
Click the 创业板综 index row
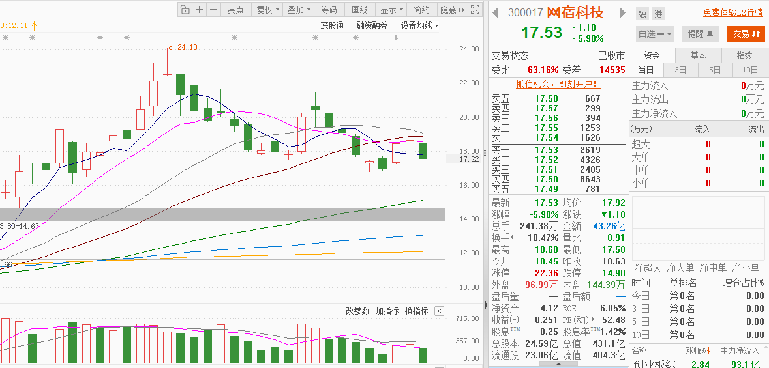pos(698,364)
